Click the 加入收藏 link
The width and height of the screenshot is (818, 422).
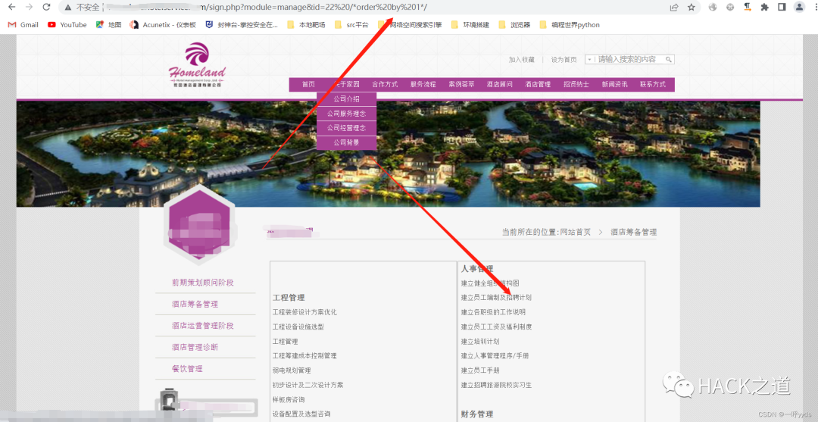tap(521, 59)
